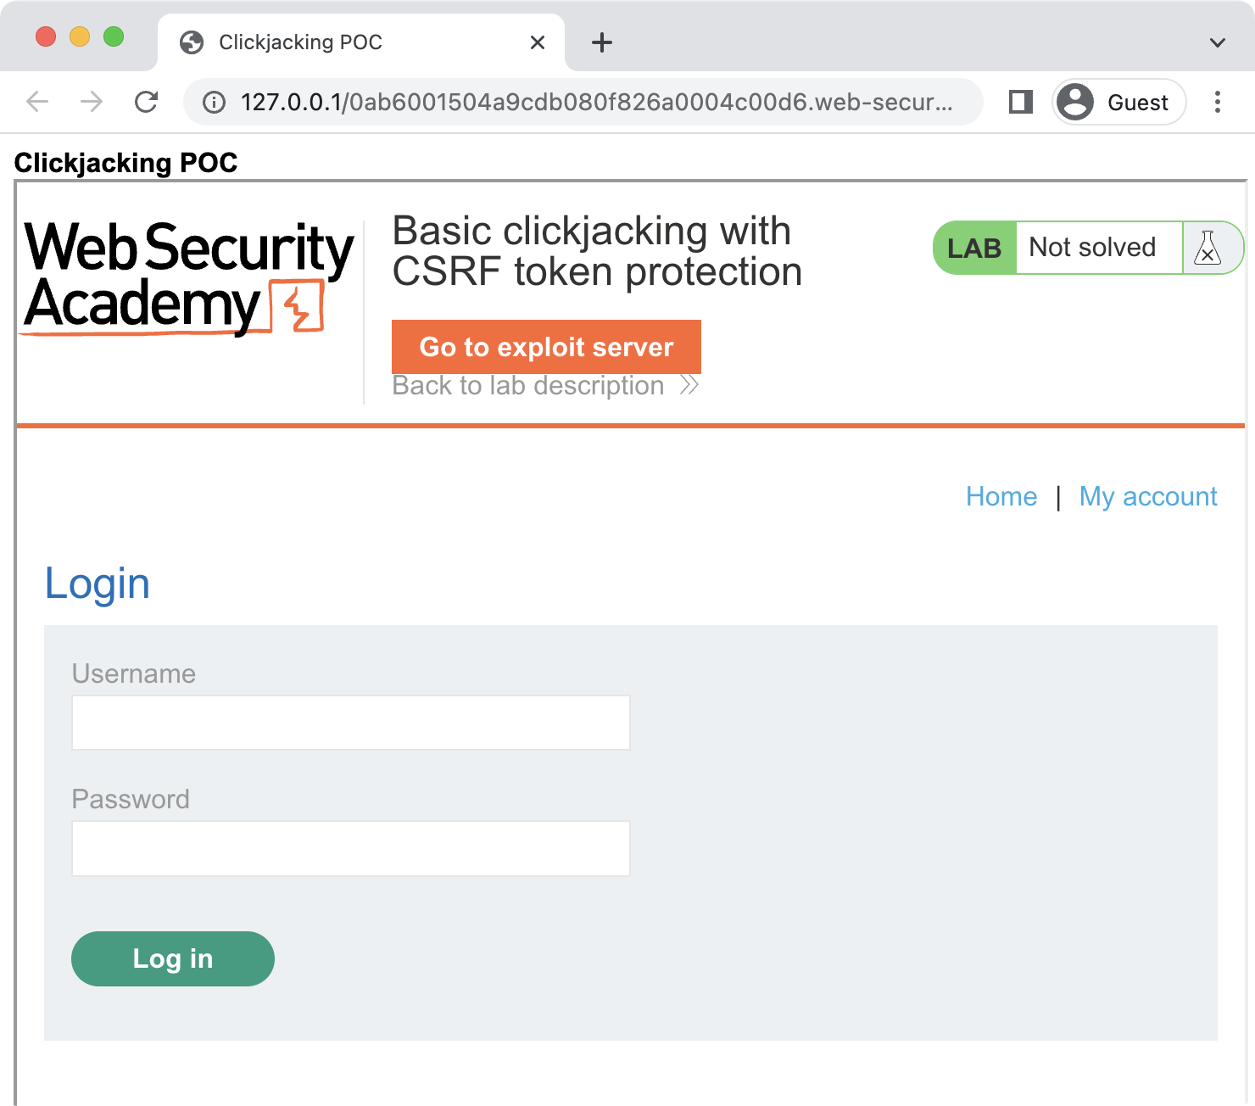Click the Guest profile avatar icon
The image size is (1255, 1106).
coord(1074,102)
